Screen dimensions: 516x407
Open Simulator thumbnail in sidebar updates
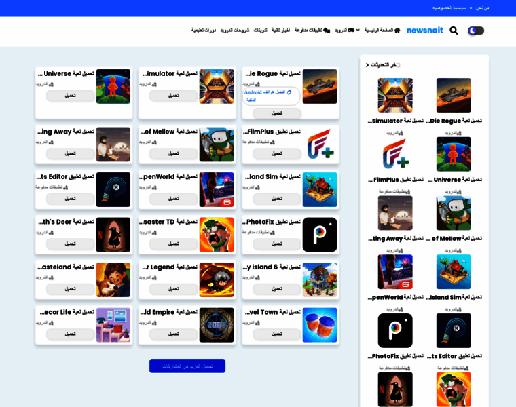395,96
